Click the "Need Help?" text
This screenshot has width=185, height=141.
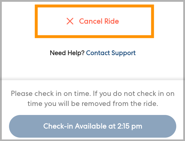point(67,53)
